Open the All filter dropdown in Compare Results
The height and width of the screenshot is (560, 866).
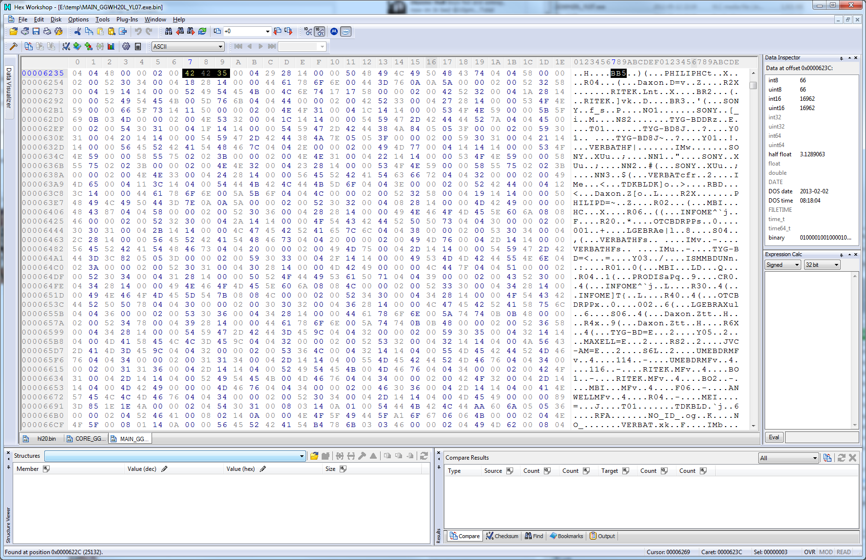click(x=788, y=458)
